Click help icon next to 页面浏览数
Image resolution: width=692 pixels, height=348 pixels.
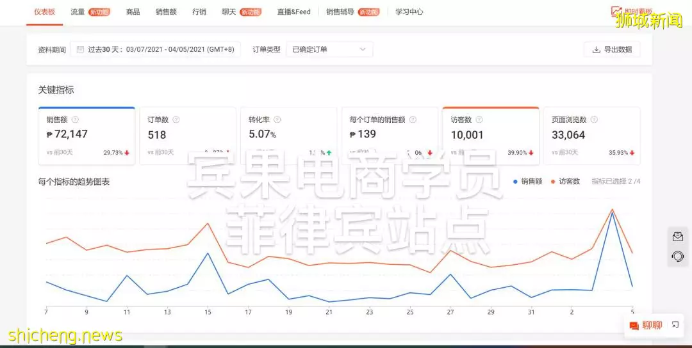coord(594,120)
